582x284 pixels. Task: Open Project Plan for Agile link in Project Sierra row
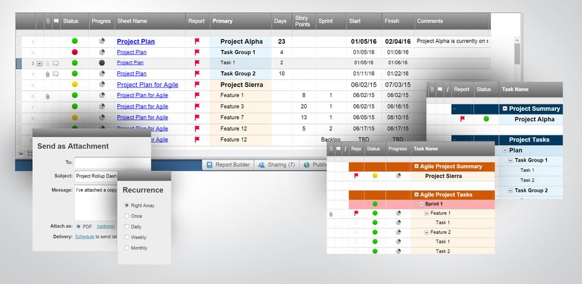[x=147, y=85]
